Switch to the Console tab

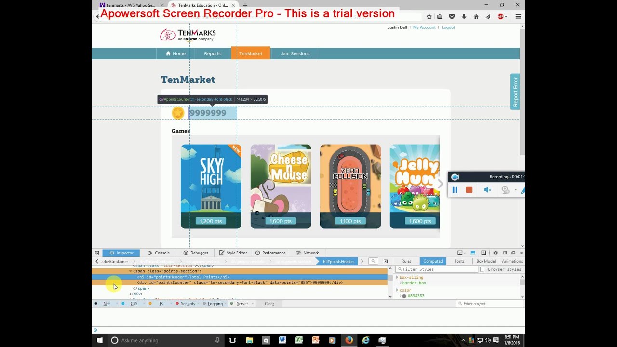(159, 253)
